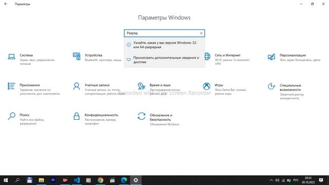Open the red screen recorder taskbar icon
Viewport: 329px width, 185px height.
[65, 180]
